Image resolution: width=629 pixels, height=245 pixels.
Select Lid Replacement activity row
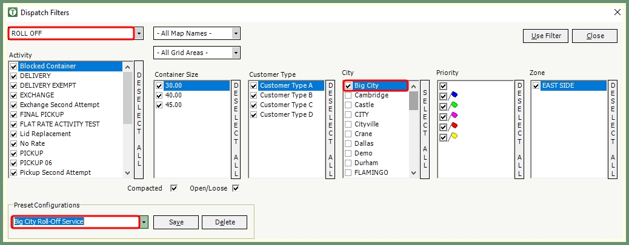click(45, 134)
